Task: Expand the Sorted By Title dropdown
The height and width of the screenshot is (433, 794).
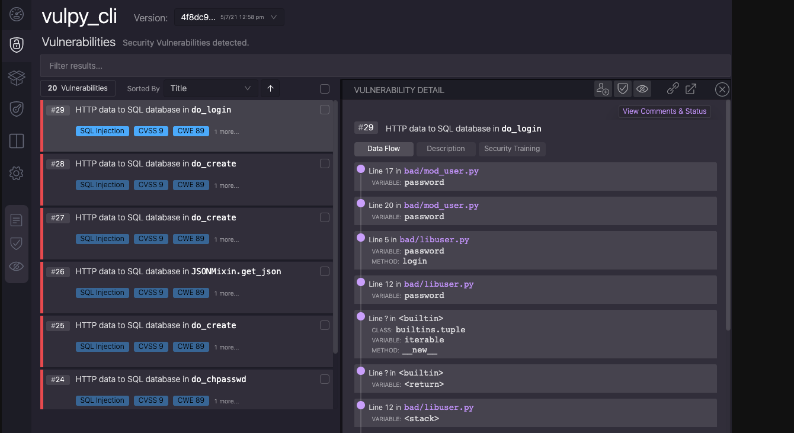Action: click(x=211, y=88)
